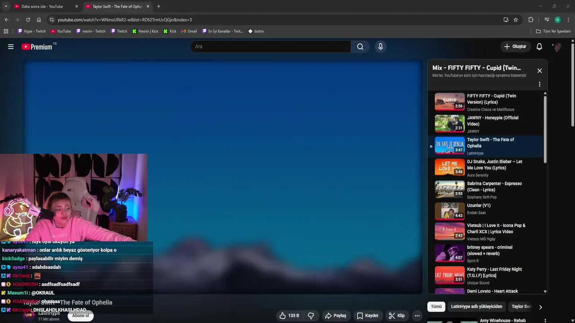Open Nesrin | Kick bookmark
This screenshot has width=575, height=323.
pos(145,31)
